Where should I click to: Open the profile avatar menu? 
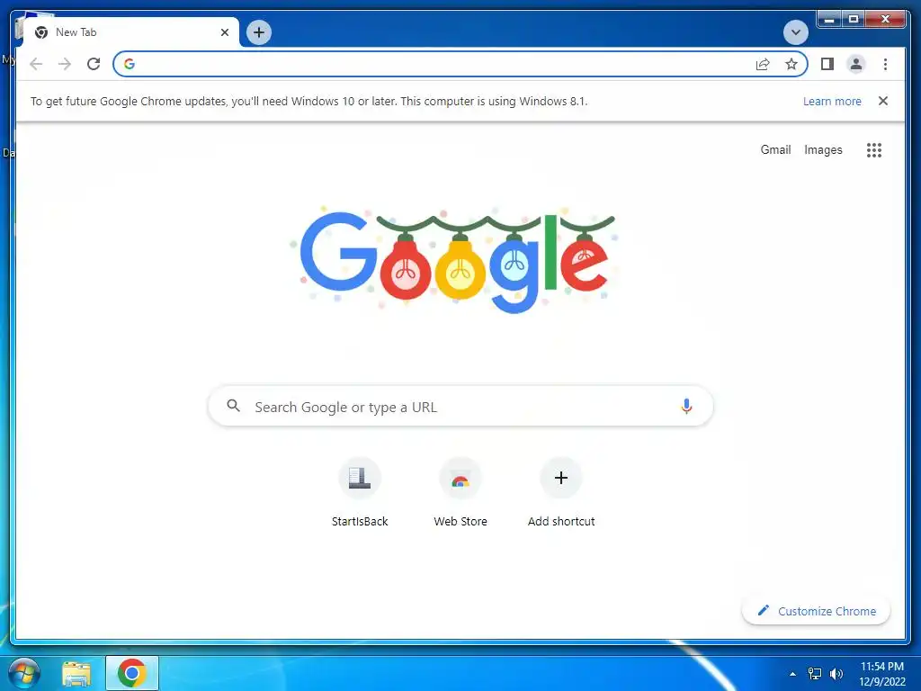pyautogui.click(x=856, y=64)
